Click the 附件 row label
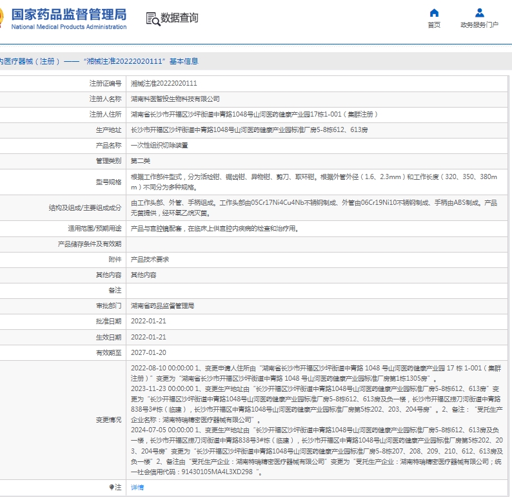 click(x=115, y=260)
